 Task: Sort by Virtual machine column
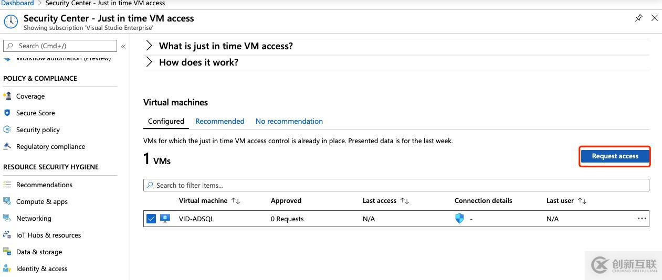click(x=236, y=201)
